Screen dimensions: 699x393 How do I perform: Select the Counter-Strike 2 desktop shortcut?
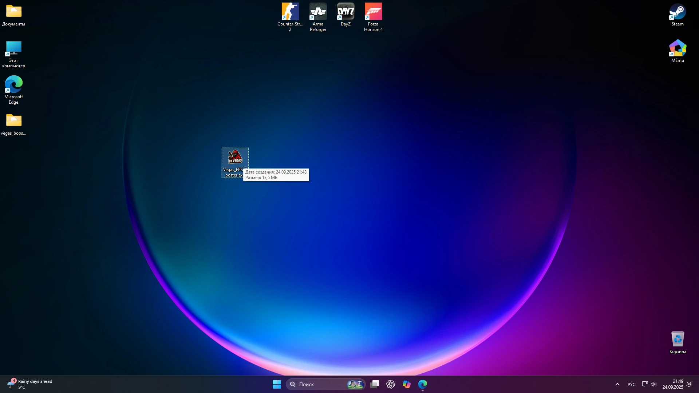point(290,12)
